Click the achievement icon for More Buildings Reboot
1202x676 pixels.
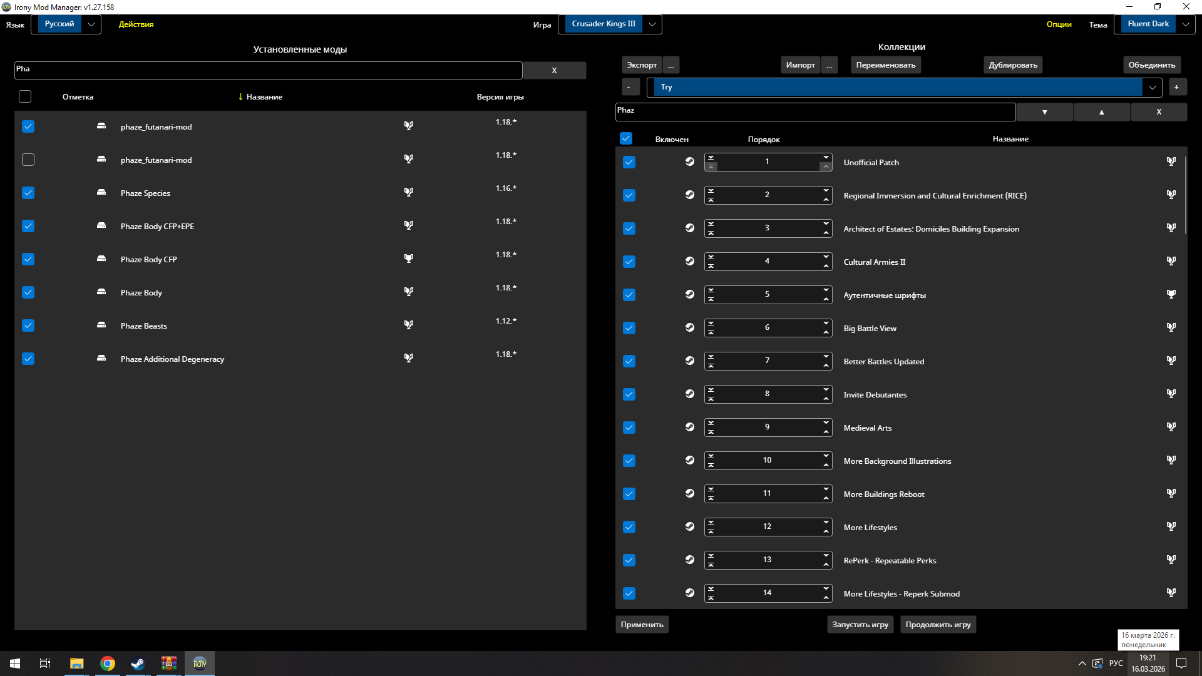coord(1171,493)
